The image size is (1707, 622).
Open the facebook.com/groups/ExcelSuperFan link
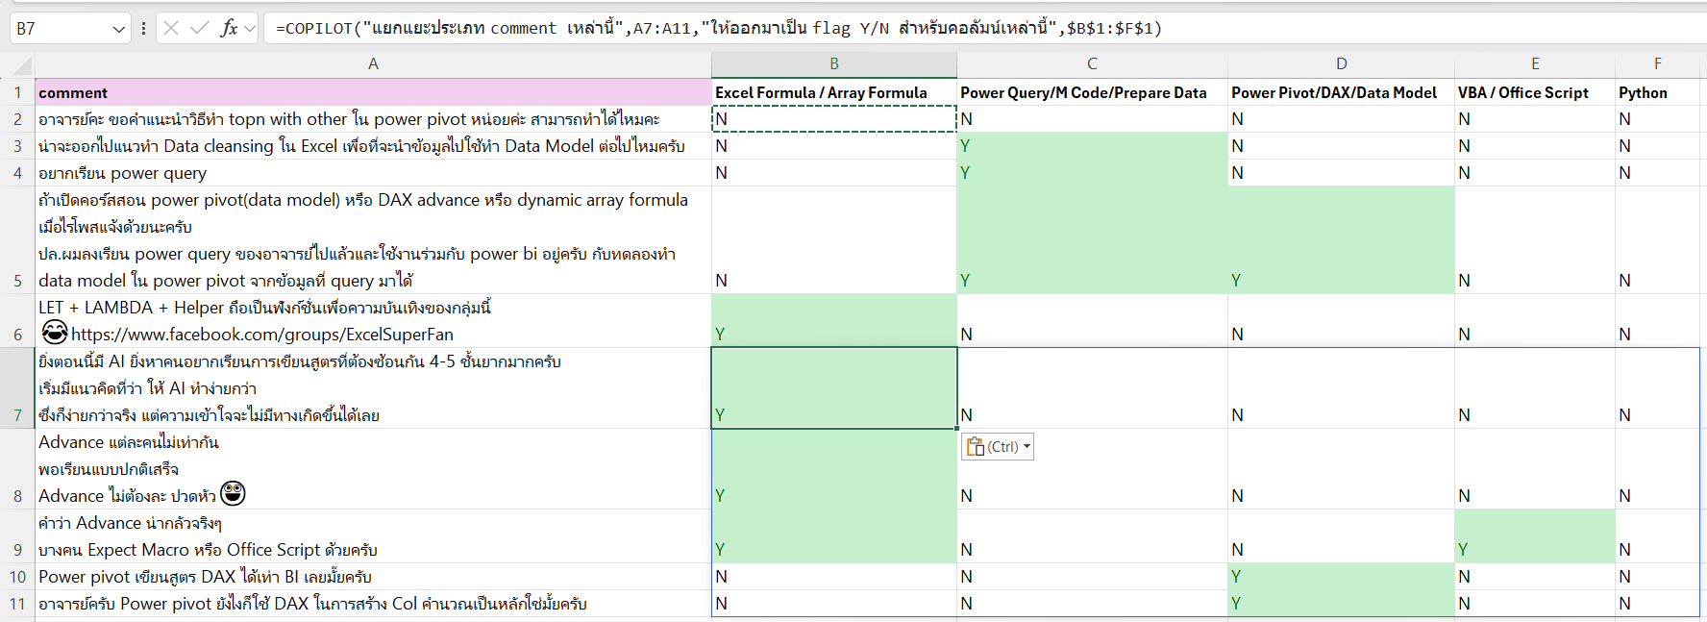click(x=261, y=335)
